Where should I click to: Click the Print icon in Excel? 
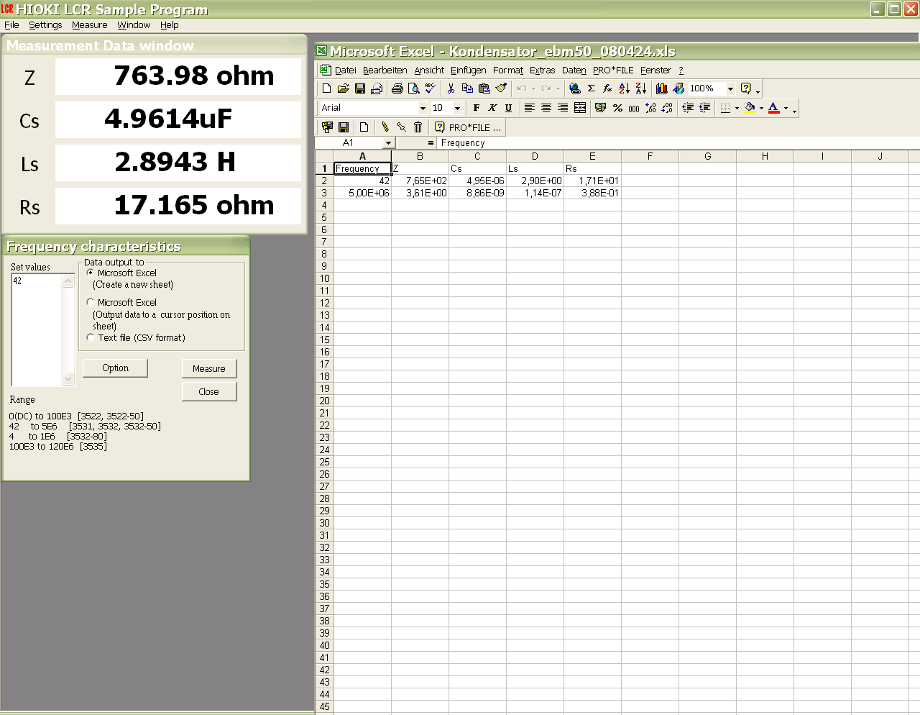(397, 88)
